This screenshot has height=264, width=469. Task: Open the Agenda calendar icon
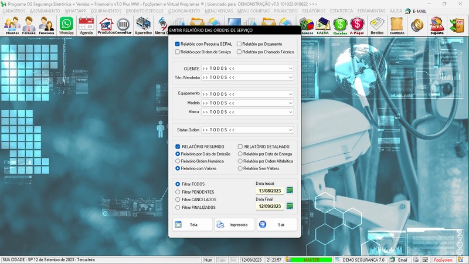pyautogui.click(x=86, y=25)
